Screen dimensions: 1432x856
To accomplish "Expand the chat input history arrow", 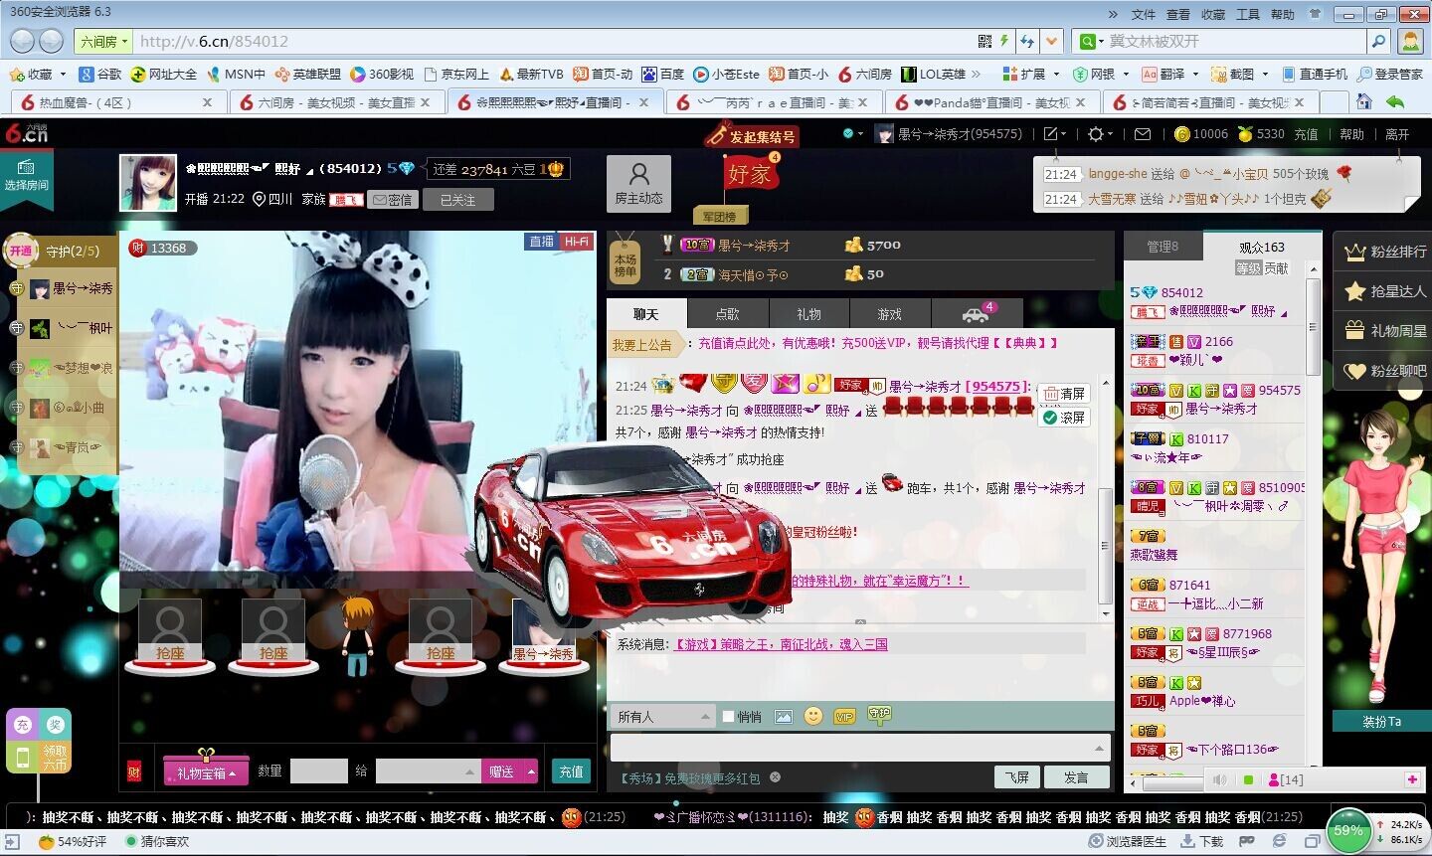I will pos(1099,748).
